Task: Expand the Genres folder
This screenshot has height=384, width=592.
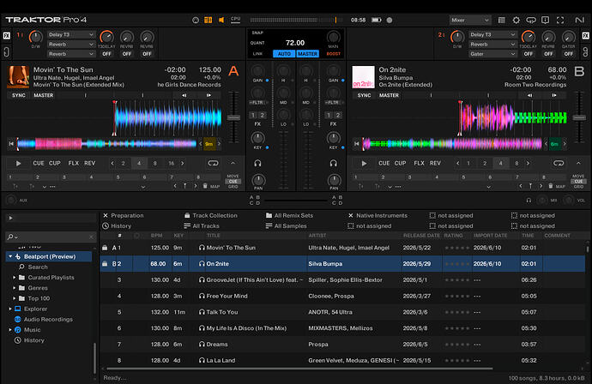Action: point(14,288)
